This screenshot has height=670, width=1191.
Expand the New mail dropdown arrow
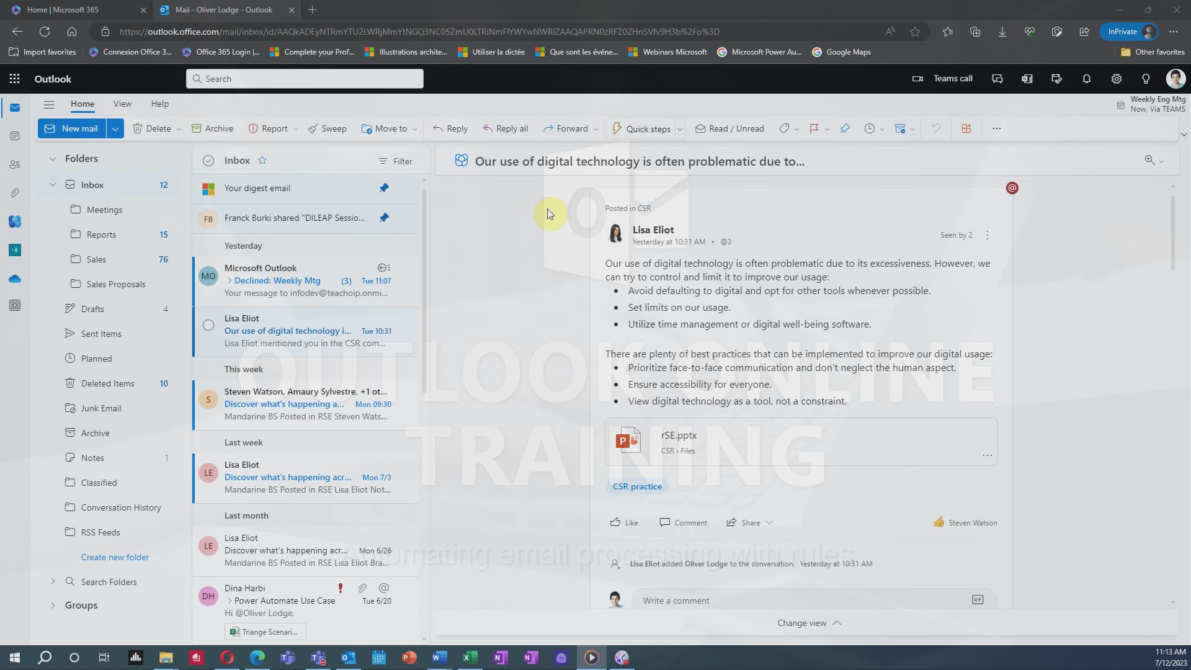tap(115, 128)
